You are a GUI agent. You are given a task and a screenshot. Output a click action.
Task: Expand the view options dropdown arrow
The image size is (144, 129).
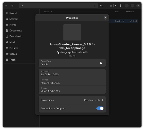point(115,6)
